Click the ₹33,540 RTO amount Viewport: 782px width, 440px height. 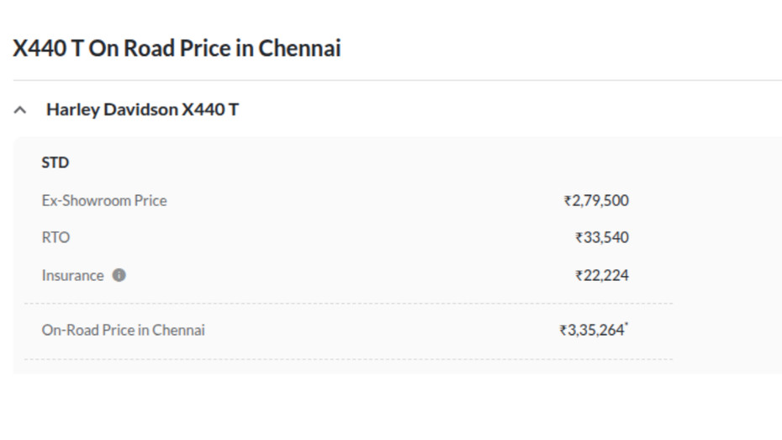(x=602, y=237)
